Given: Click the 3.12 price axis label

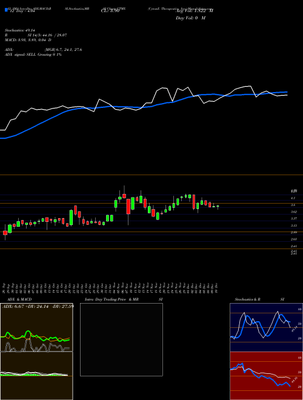Looking at the screenshot, I should pos(294,225).
